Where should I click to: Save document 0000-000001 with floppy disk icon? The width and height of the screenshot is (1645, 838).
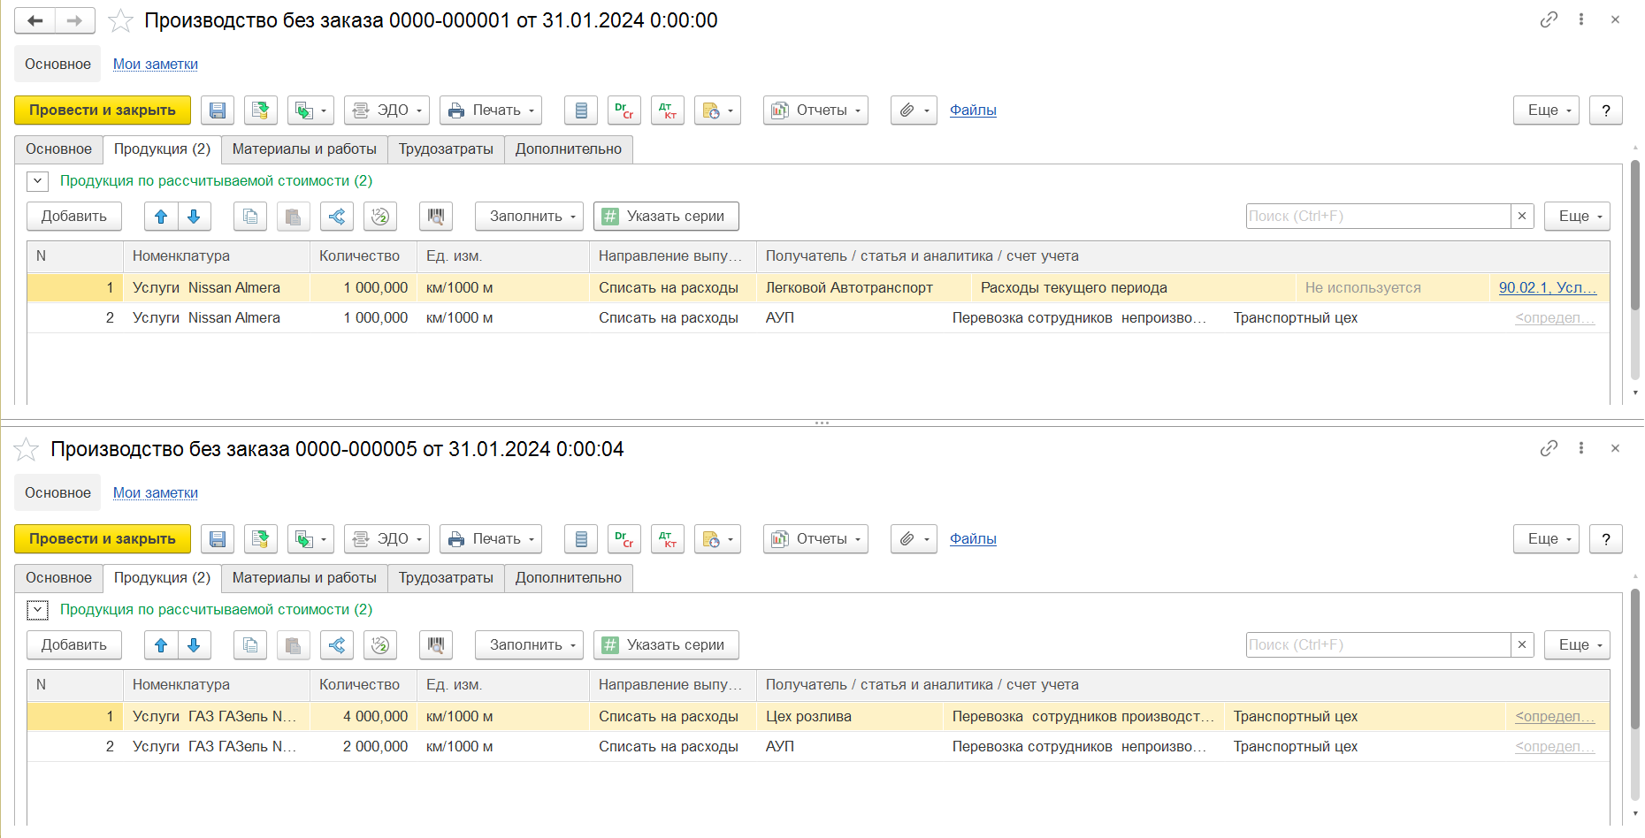(x=218, y=110)
